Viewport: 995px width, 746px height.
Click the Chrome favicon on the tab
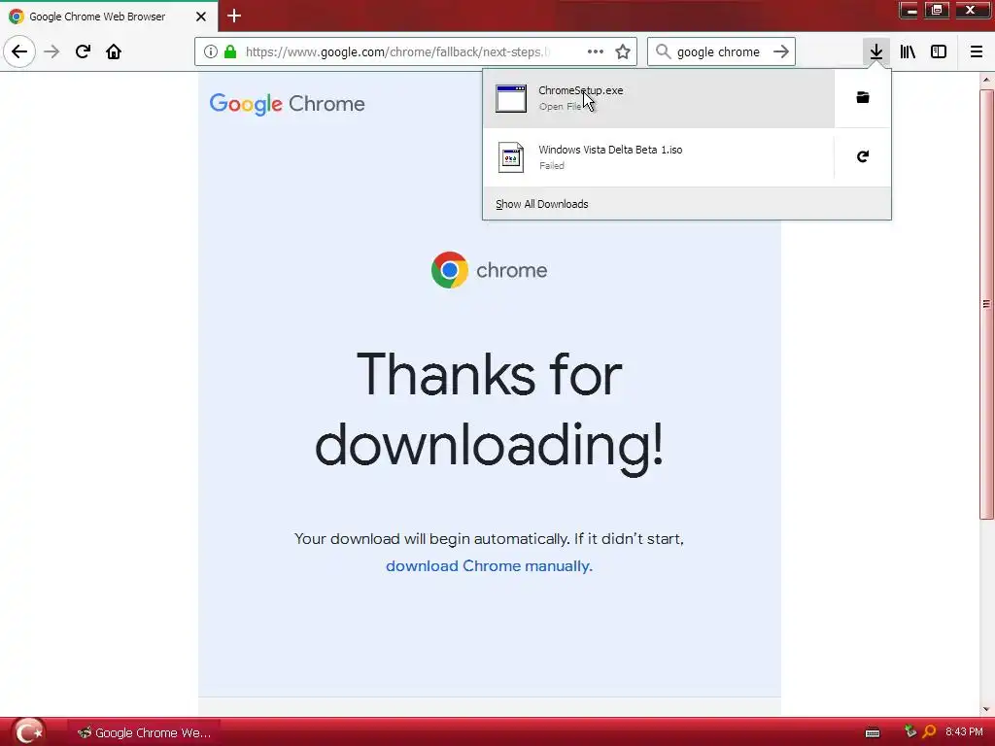pyautogui.click(x=17, y=17)
